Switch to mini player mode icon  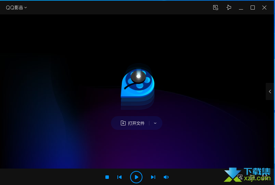[215, 8]
